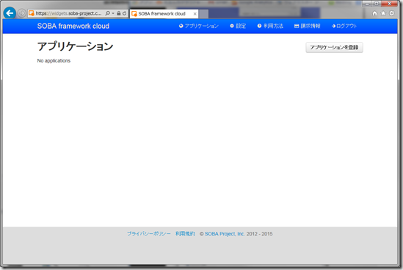This screenshot has height=270, width=403.
Task: Click the browser back arrow button
Action: pyautogui.click(x=10, y=13)
